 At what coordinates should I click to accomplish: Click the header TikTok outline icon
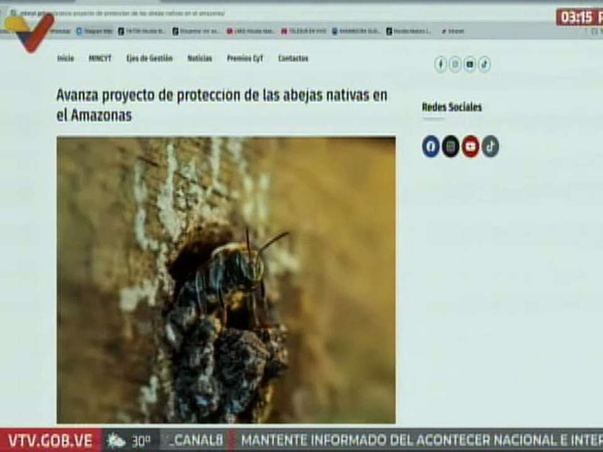click(x=484, y=64)
